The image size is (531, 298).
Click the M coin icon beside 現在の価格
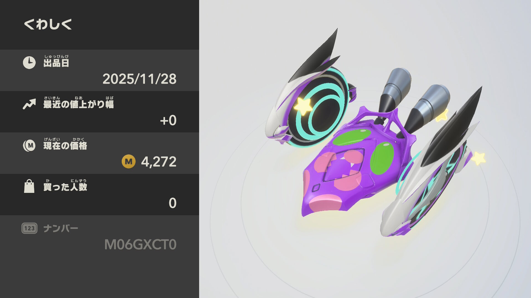point(29,145)
